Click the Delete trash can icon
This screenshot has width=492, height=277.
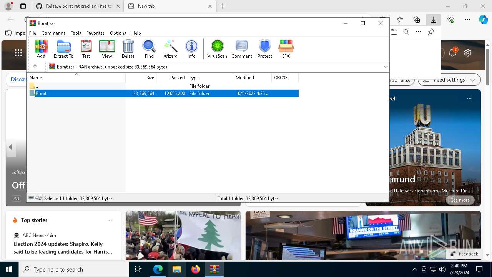128,49
